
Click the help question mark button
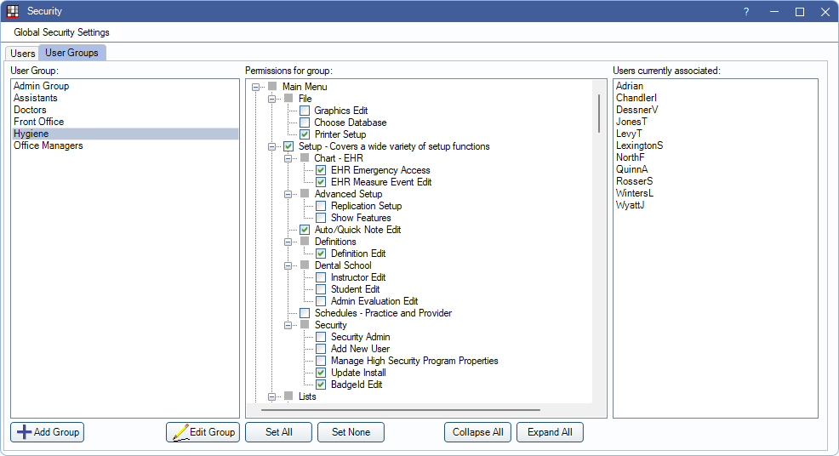coord(746,12)
